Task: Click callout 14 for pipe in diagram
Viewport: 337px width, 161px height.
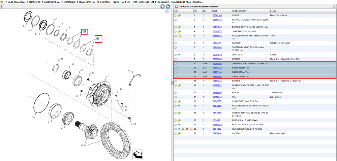Action: point(129,70)
